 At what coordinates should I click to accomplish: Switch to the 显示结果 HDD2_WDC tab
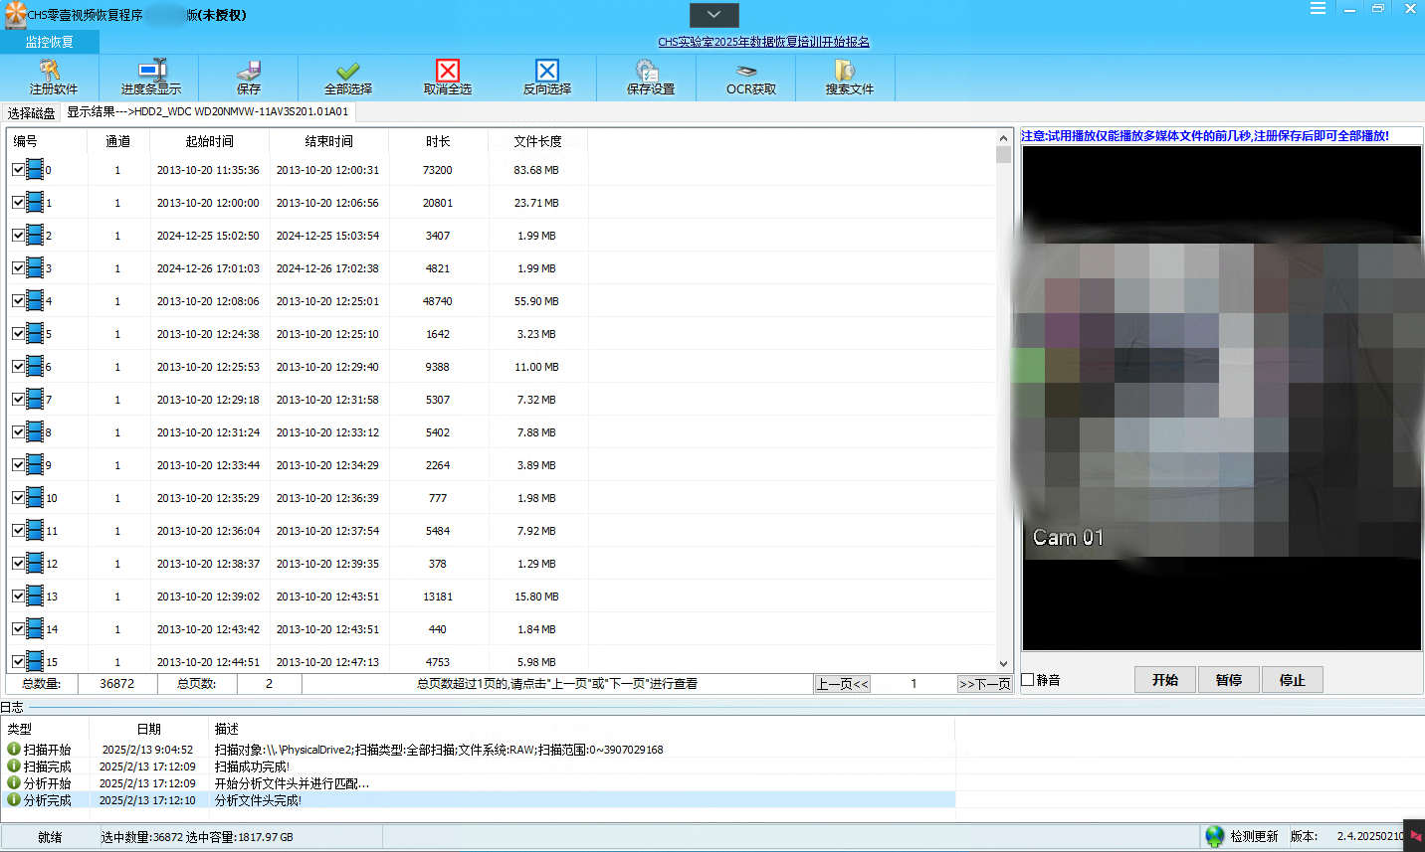pos(207,111)
